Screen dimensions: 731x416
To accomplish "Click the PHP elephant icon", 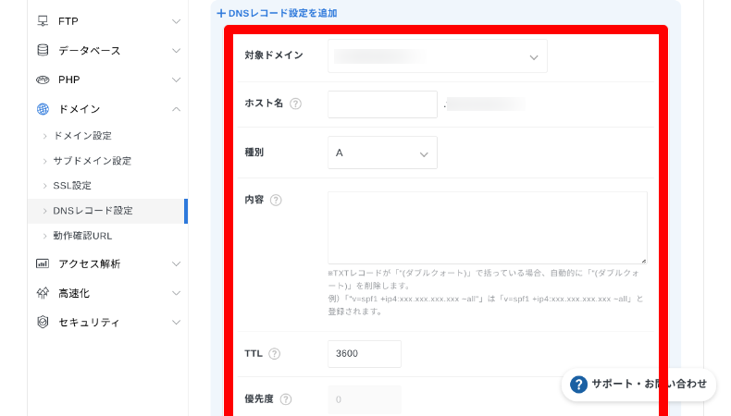I will pyautogui.click(x=43, y=80).
